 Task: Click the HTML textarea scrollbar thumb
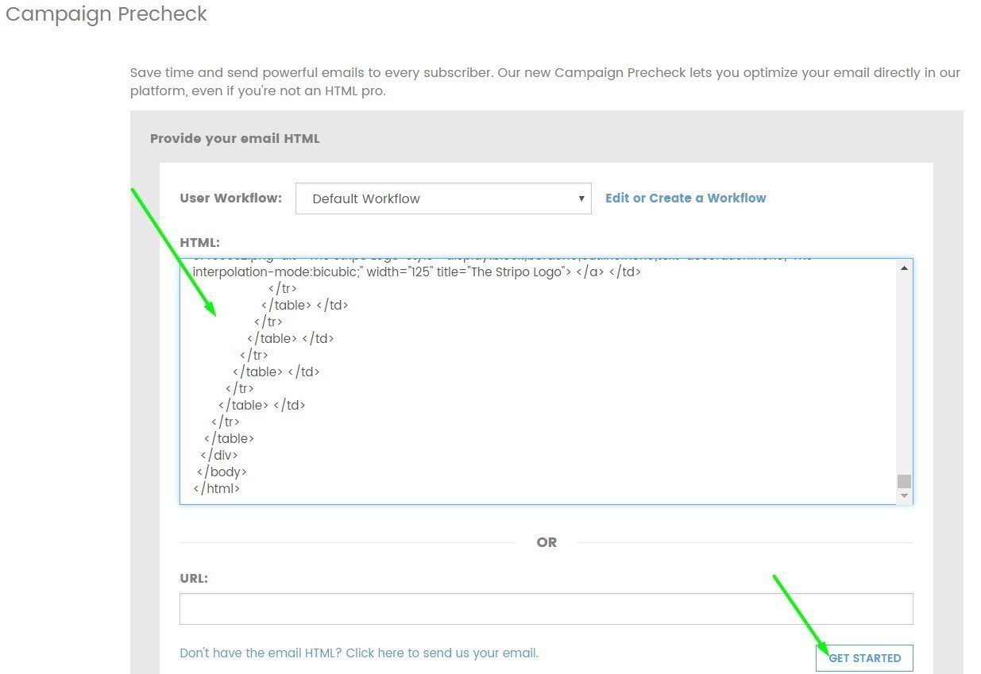coord(904,481)
